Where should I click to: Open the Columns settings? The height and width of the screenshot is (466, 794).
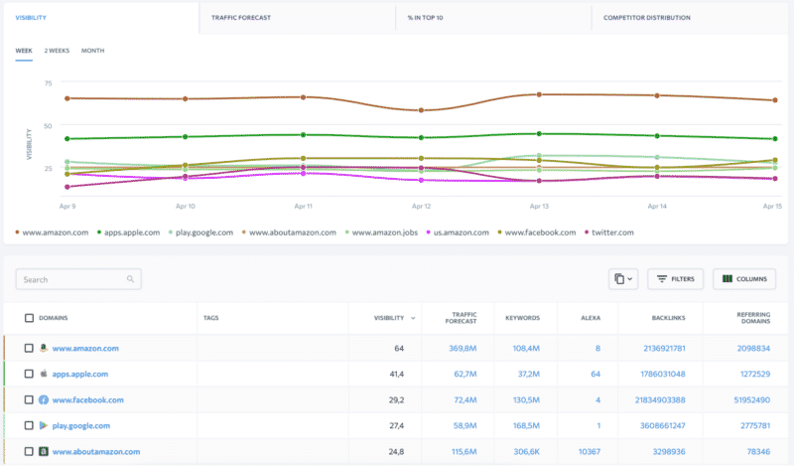pyautogui.click(x=743, y=279)
